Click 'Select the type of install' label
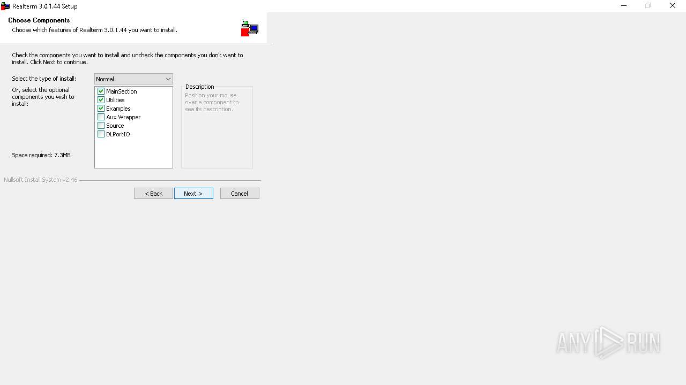 tap(44, 79)
